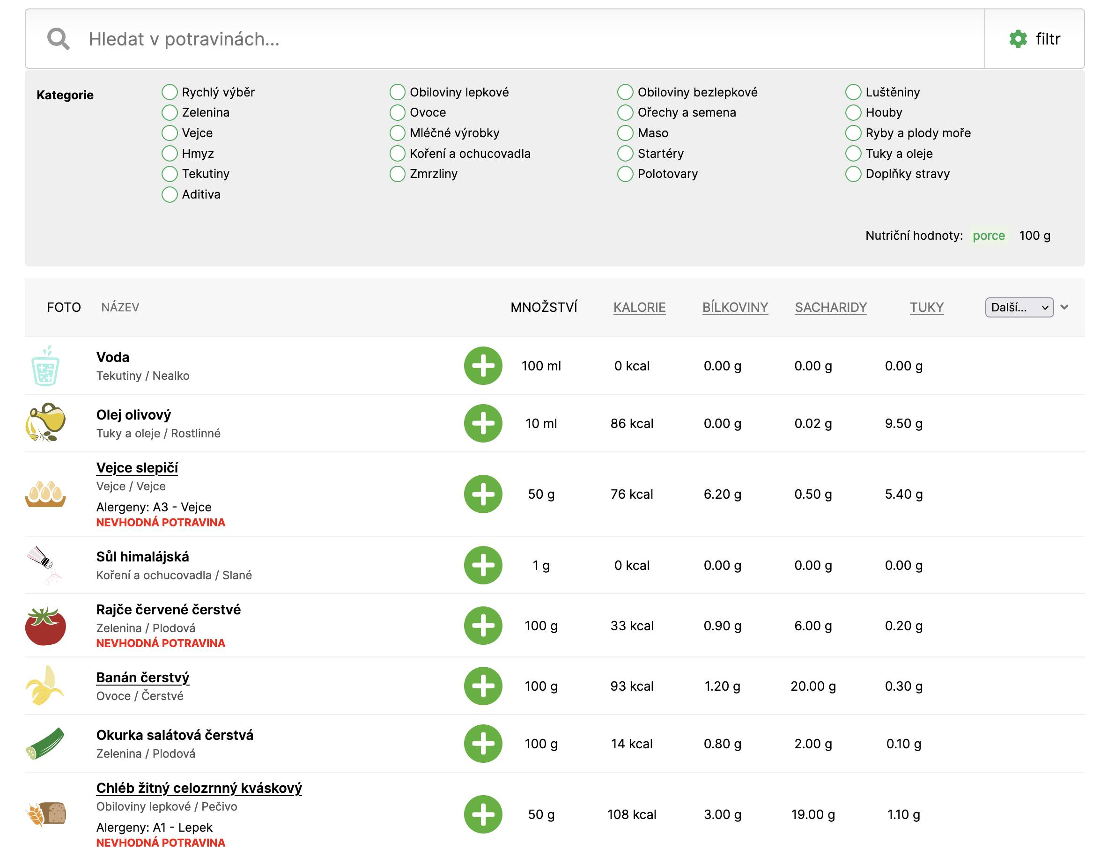Add Chléb žitný celozrnný with plus button
The width and height of the screenshot is (1093, 856).
pyautogui.click(x=483, y=814)
